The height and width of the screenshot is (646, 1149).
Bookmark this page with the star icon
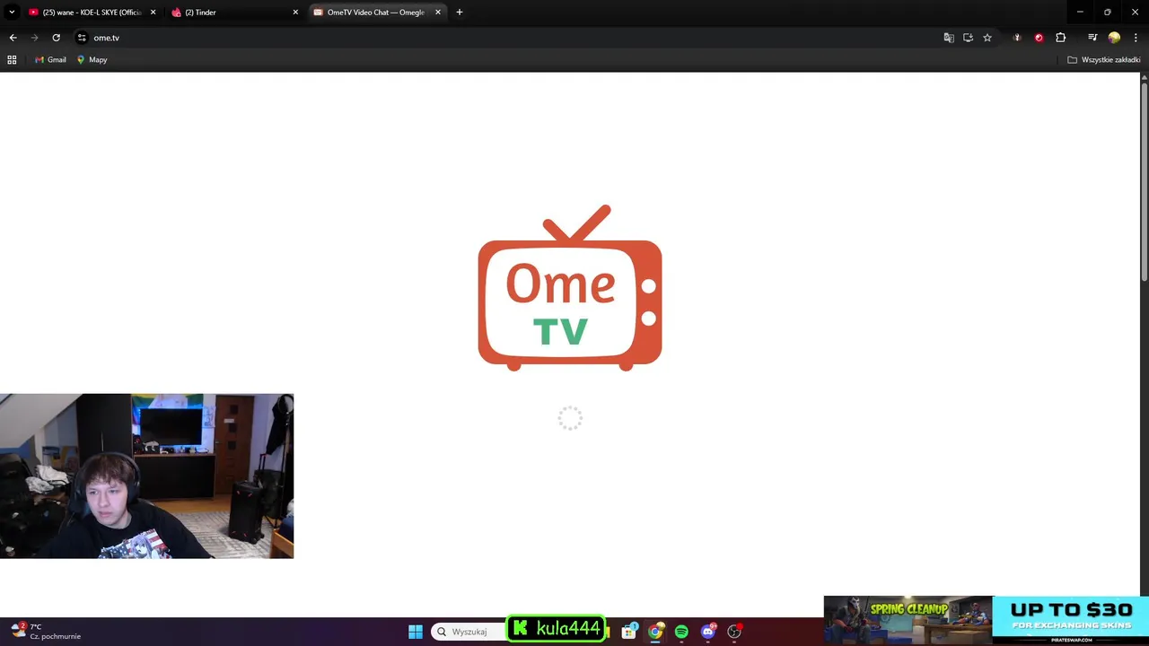pos(987,38)
